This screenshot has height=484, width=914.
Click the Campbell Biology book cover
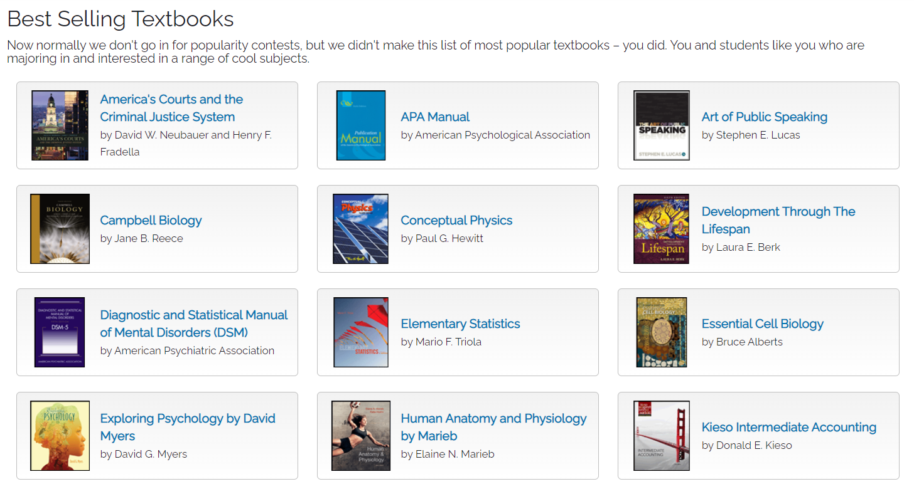click(x=60, y=229)
